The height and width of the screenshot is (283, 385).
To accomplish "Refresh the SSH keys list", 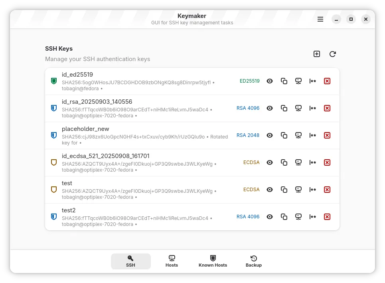I will (x=332, y=54).
